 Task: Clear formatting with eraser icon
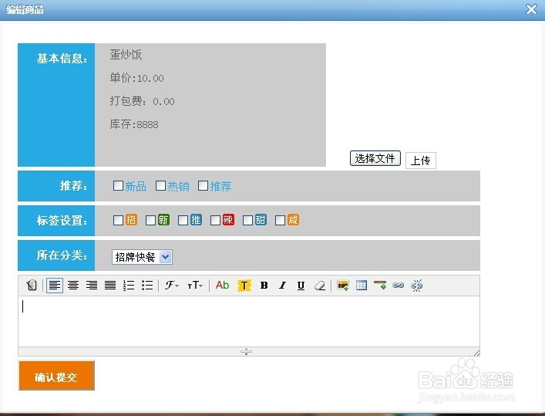pyautogui.click(x=319, y=285)
